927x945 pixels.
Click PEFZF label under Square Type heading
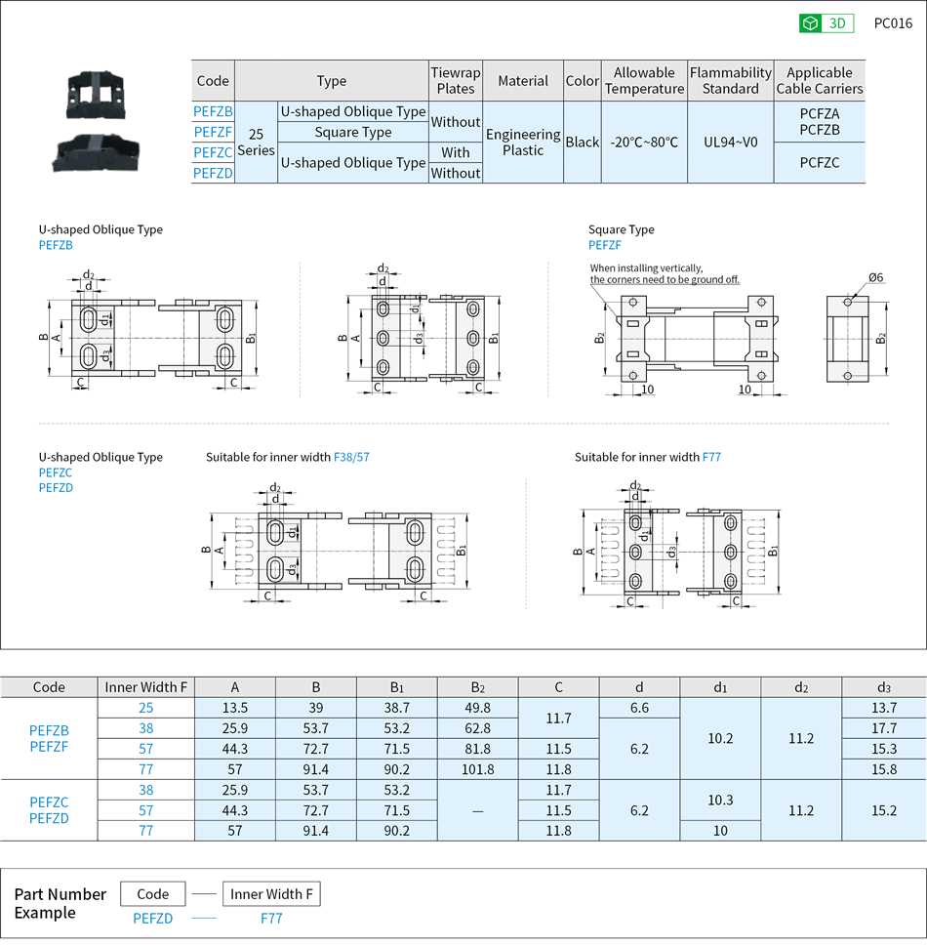(604, 245)
